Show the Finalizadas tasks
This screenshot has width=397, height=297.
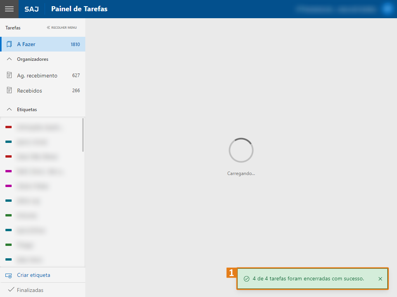coord(30,290)
